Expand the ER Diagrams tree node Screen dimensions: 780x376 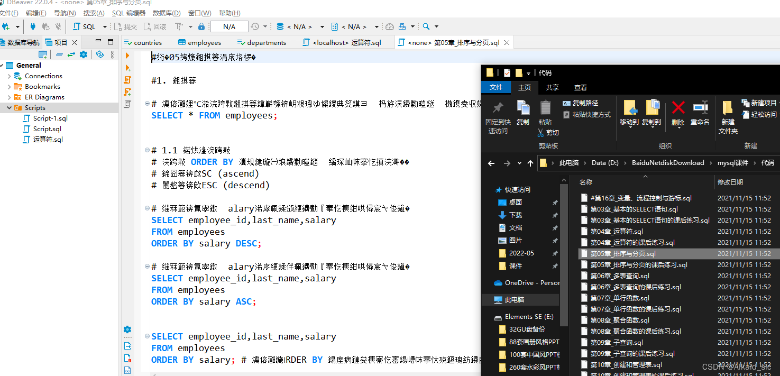click(x=9, y=97)
